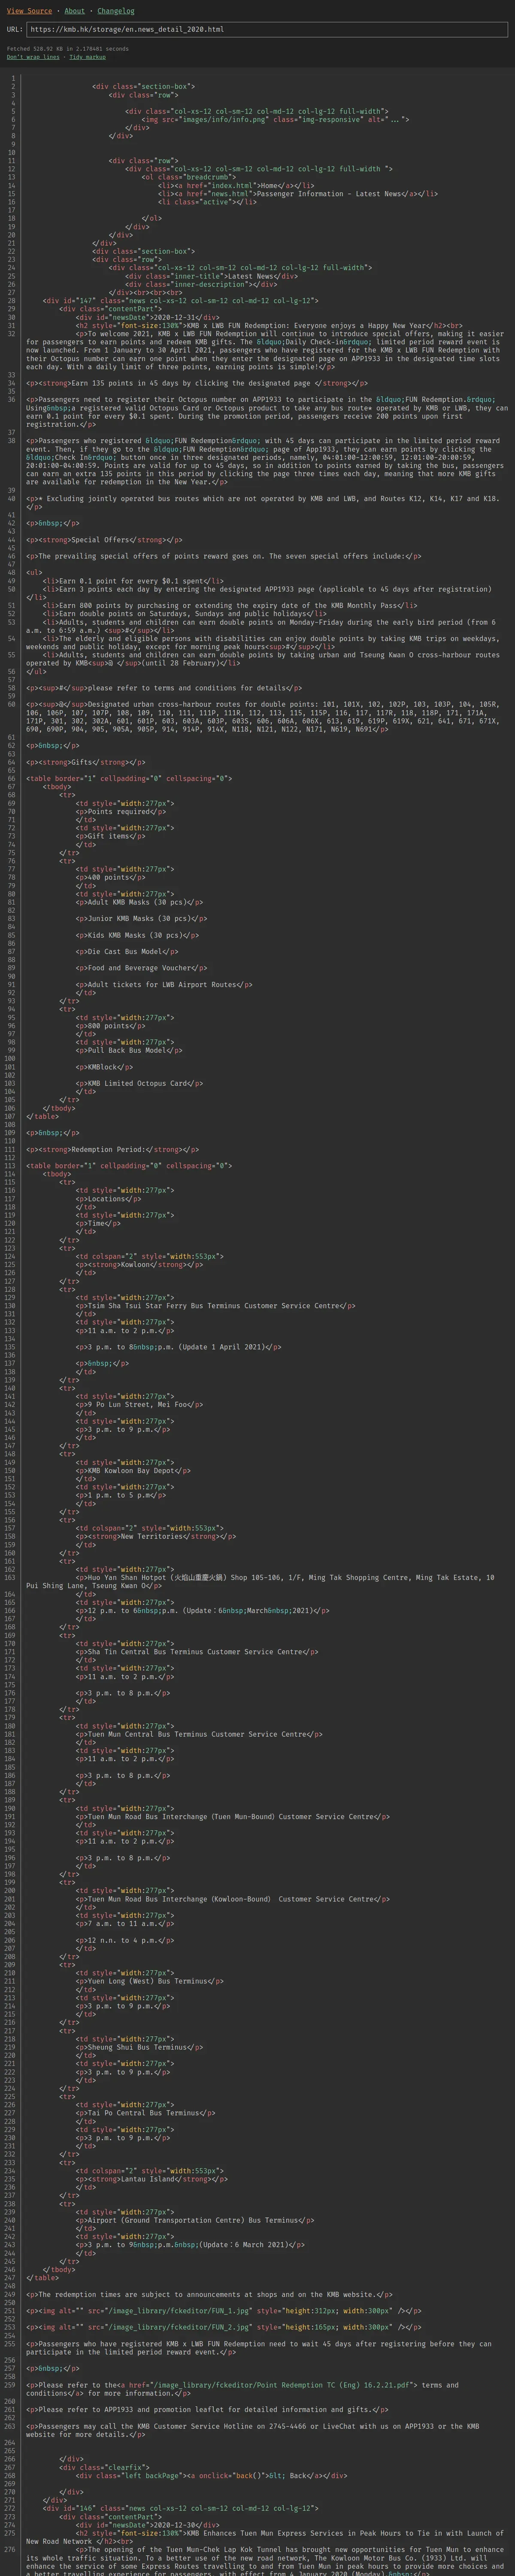Click the "Gifts" strong text
515x2576 pixels.
click(x=84, y=762)
